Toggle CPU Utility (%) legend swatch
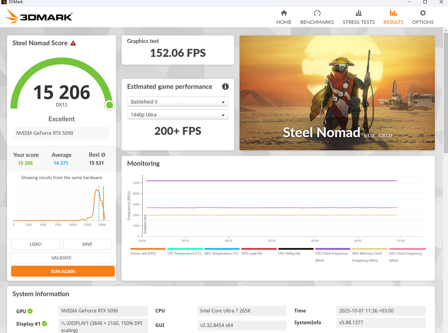448x333 pixels. [x=296, y=249]
